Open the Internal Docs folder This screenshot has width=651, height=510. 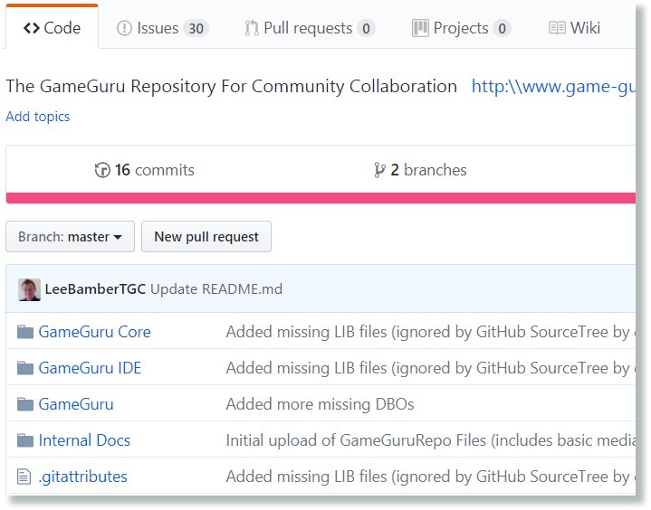pos(84,440)
